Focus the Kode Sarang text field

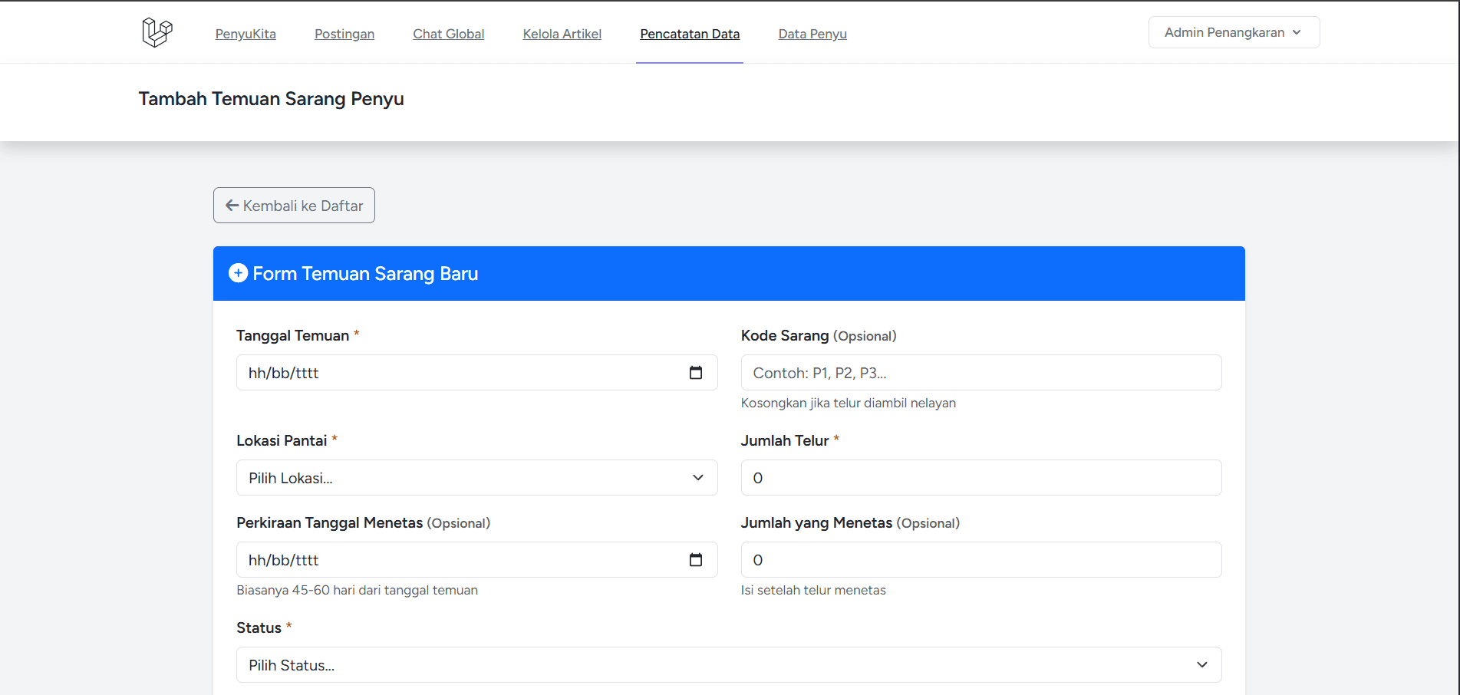(x=980, y=373)
